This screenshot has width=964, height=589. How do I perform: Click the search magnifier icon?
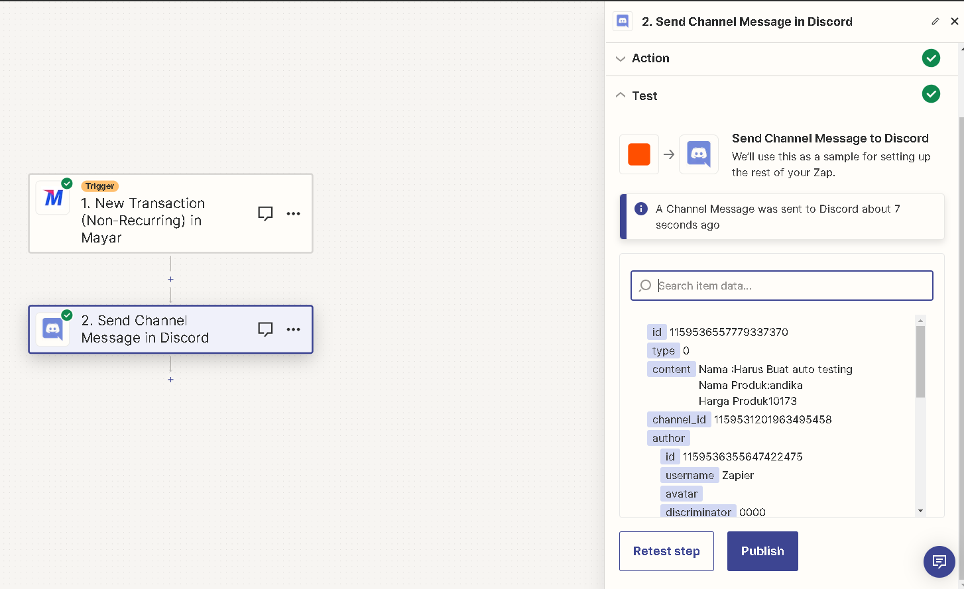click(645, 286)
